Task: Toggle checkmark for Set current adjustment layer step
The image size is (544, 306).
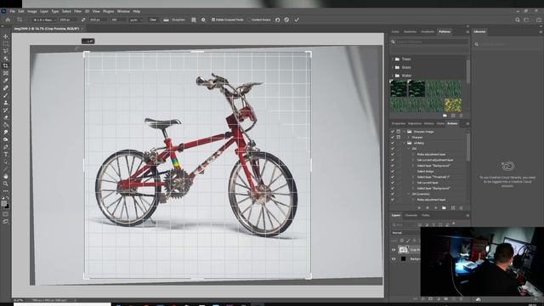Action: coord(393,160)
